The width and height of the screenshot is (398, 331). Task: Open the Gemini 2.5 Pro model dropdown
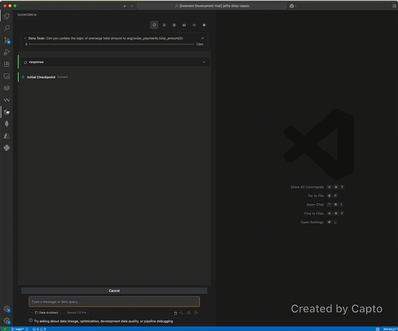75,313
